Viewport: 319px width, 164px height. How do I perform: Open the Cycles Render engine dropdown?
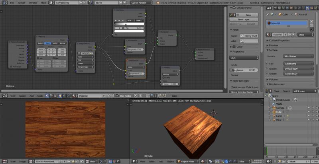click(142, 3)
